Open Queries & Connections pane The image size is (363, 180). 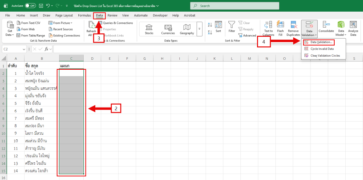[116, 23]
